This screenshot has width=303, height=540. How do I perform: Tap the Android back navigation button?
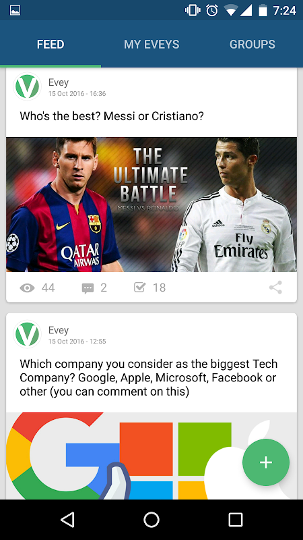coord(67,520)
